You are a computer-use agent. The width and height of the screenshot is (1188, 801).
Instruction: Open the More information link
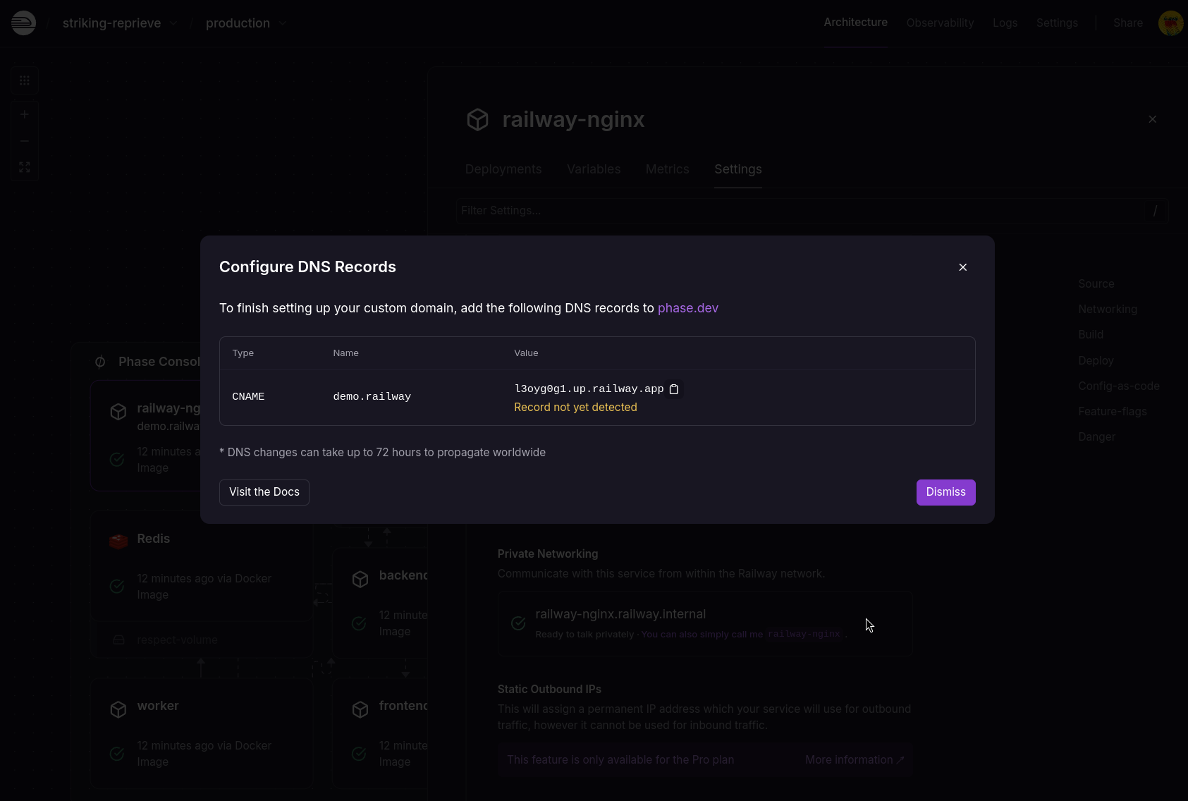pos(854,760)
